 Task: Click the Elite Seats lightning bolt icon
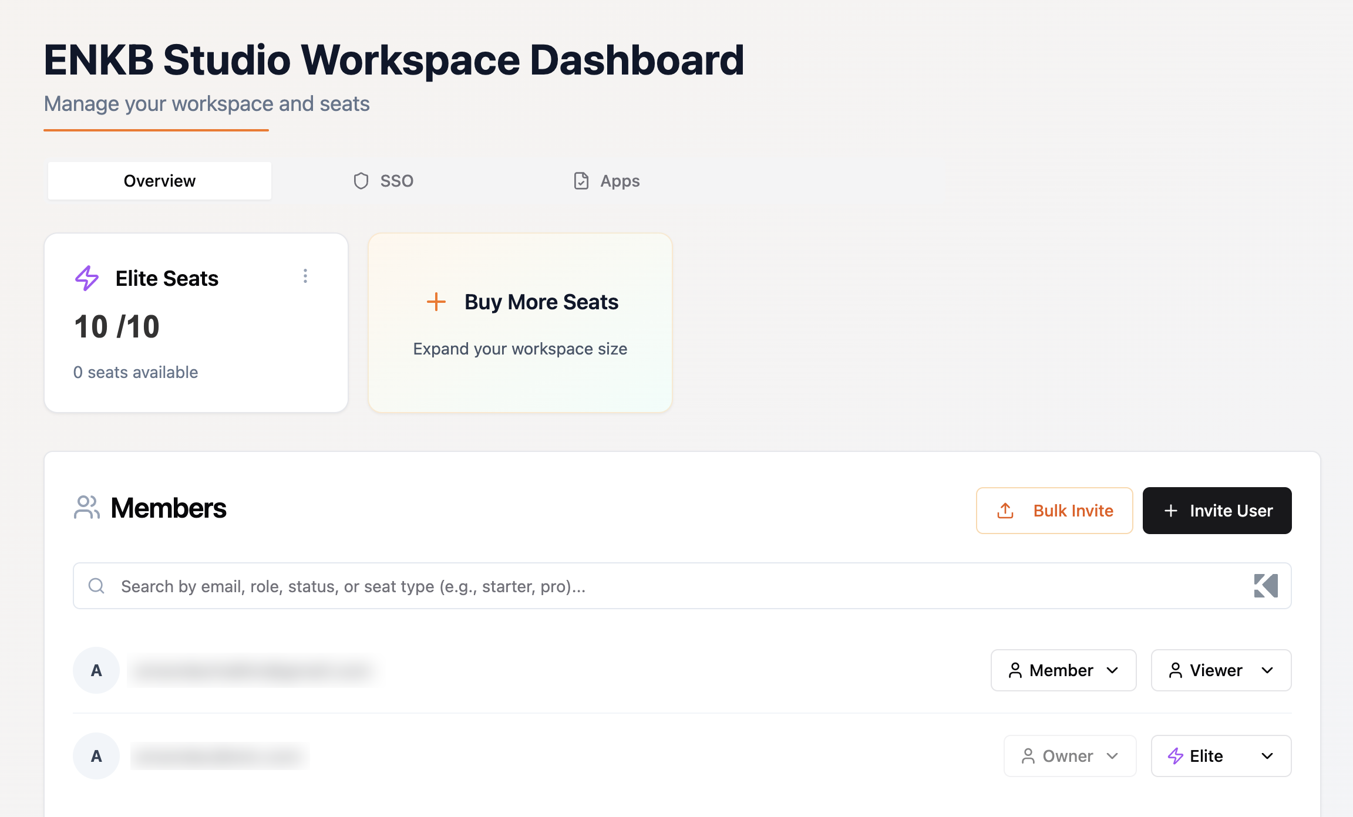[x=87, y=278]
